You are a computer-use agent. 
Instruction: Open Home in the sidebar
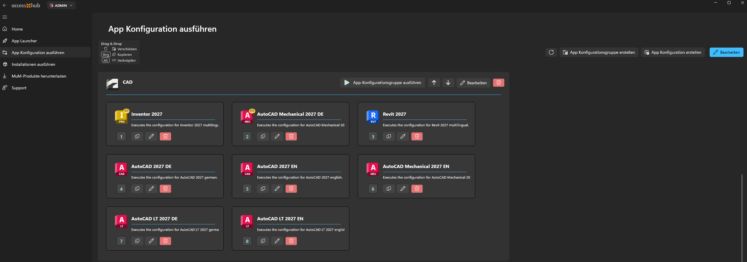[x=46, y=29]
